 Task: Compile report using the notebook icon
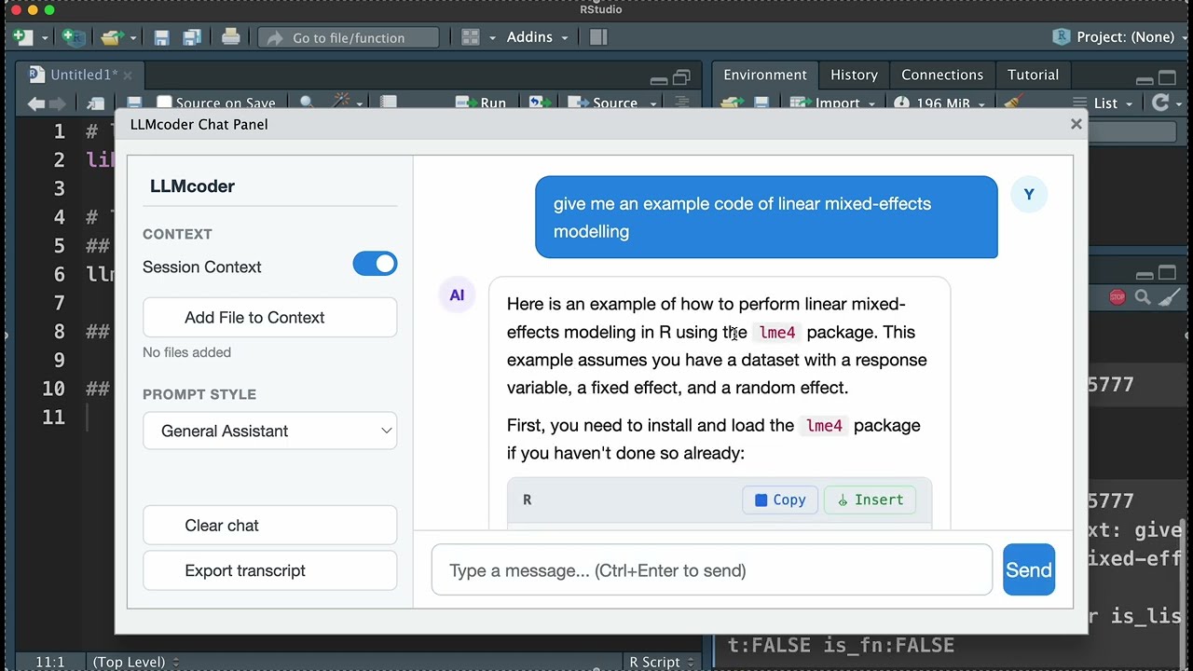[389, 103]
